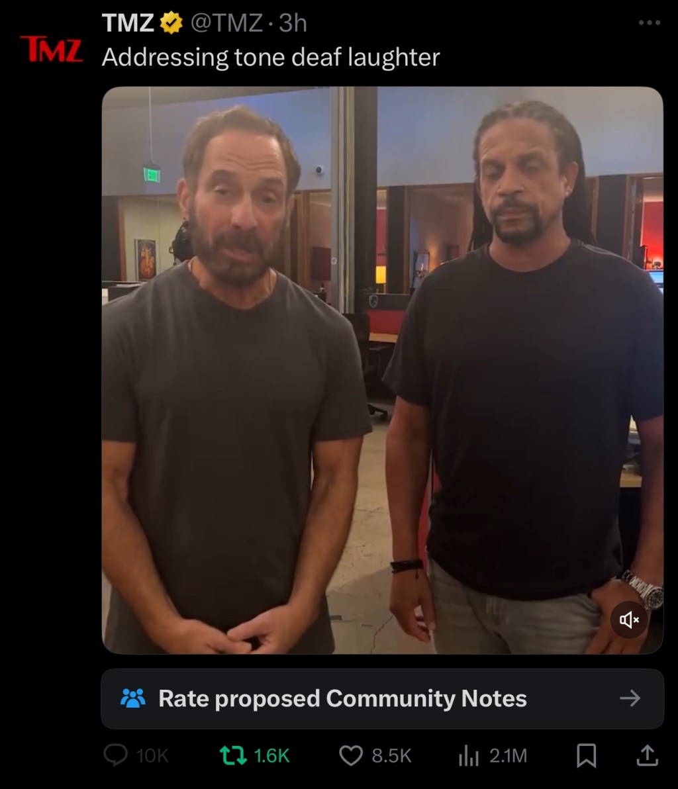The image size is (678, 789).
Task: Click the 1.6K reposts count
Action: pos(272,756)
